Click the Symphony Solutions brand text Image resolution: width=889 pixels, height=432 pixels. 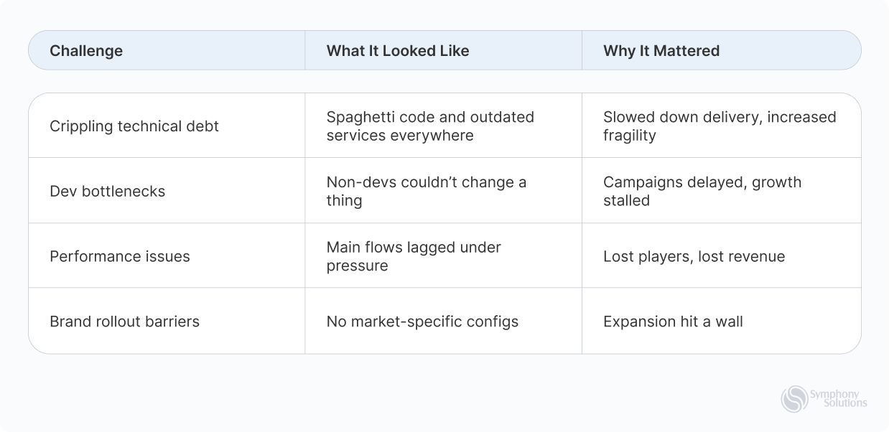pyautogui.click(x=838, y=399)
